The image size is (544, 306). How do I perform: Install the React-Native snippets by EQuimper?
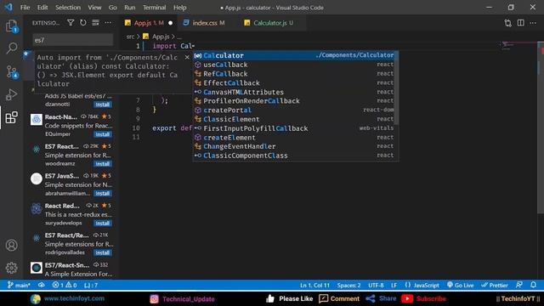pos(102,134)
